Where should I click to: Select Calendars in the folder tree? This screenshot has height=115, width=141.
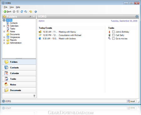pos(14,26)
